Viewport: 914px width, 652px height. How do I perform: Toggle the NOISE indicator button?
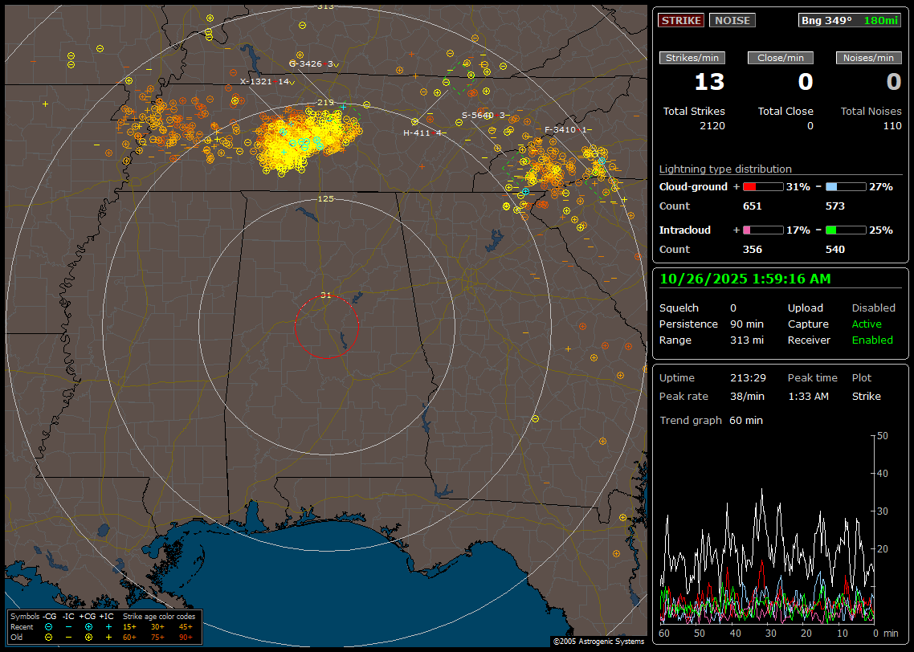pyautogui.click(x=732, y=21)
